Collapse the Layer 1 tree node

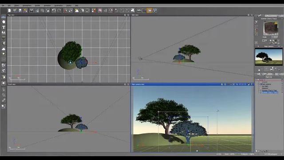[256, 80]
